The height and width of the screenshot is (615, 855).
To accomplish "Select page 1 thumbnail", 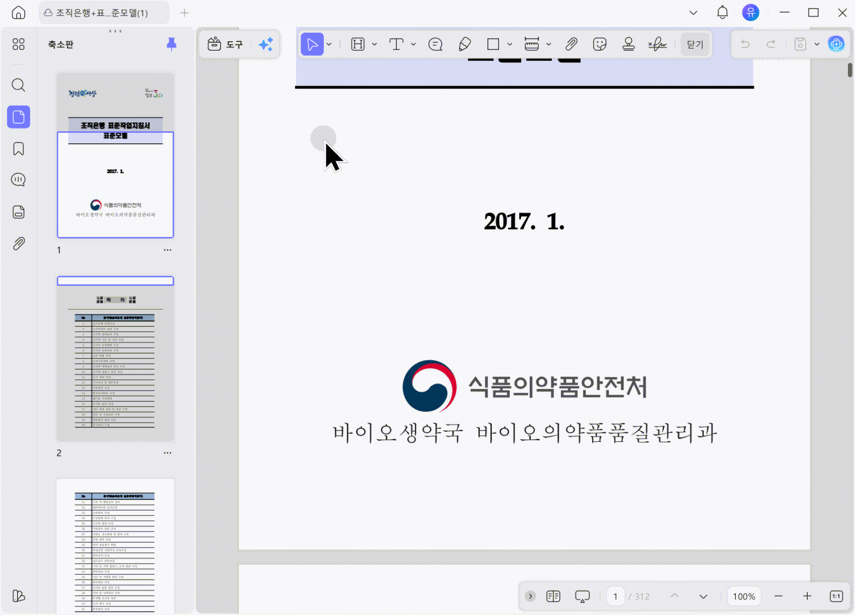I will [115, 156].
